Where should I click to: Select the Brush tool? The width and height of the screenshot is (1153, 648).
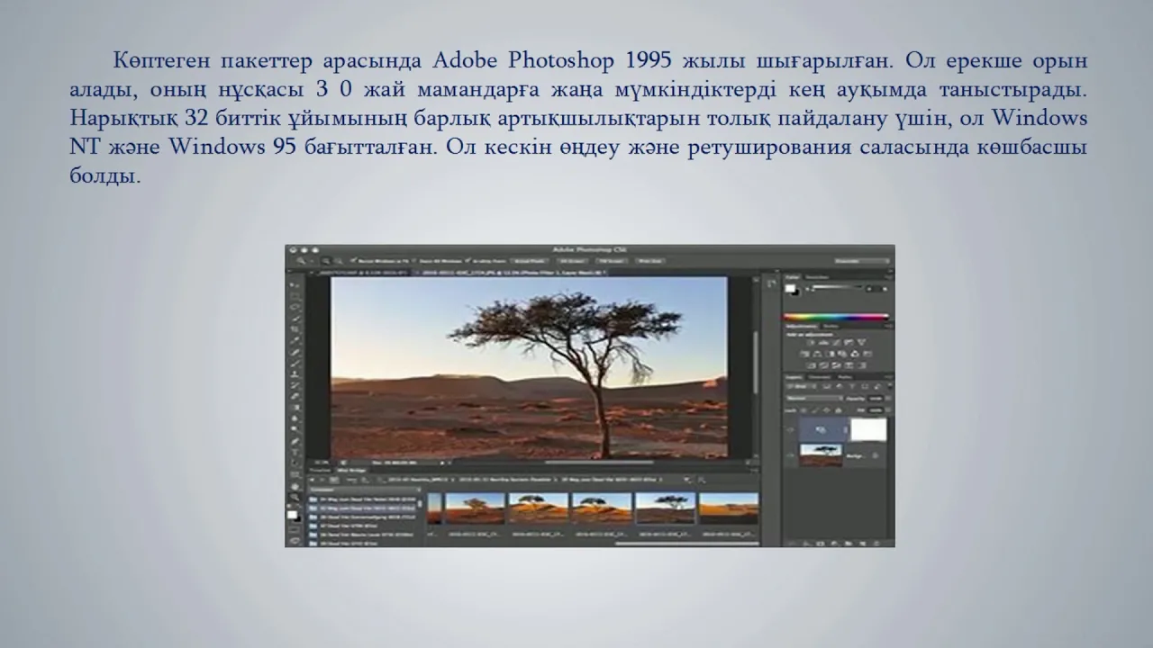pos(295,363)
